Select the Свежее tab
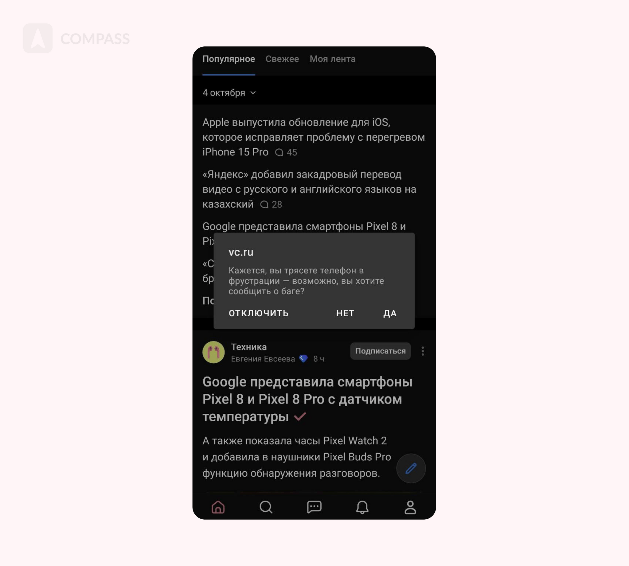This screenshot has height=566, width=629. click(x=283, y=59)
